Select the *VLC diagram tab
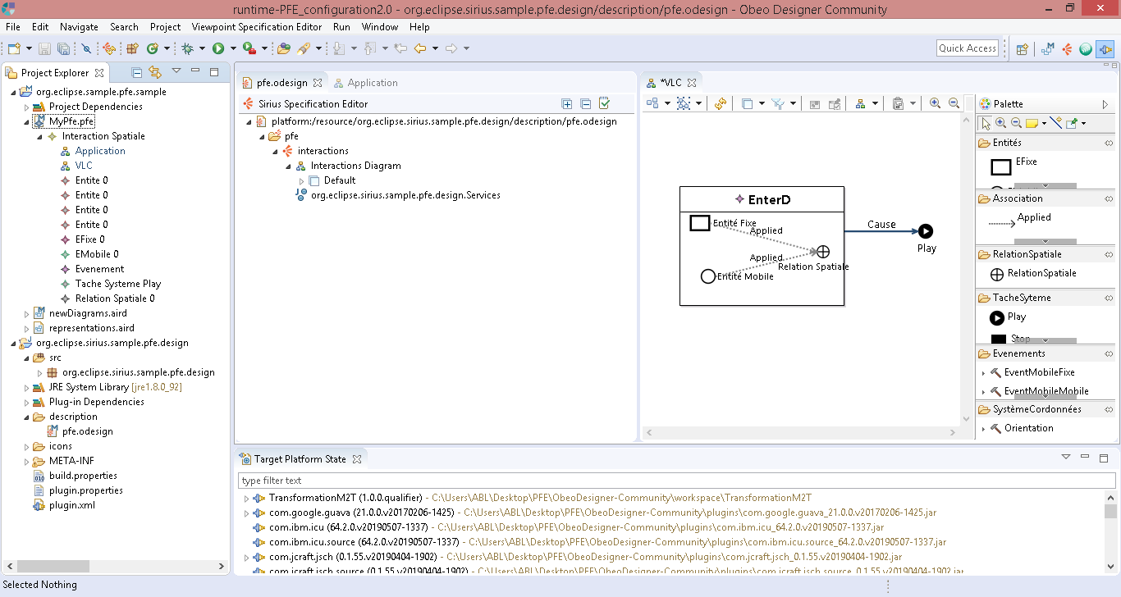This screenshot has width=1121, height=597. [x=671, y=83]
